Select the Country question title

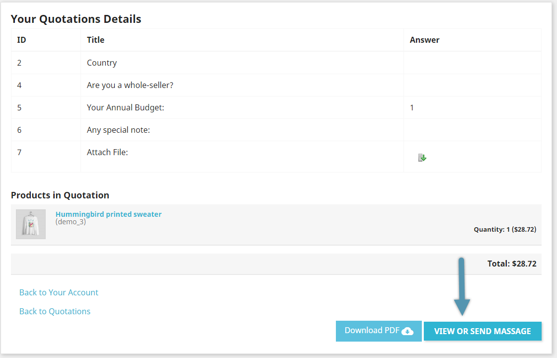(x=101, y=63)
